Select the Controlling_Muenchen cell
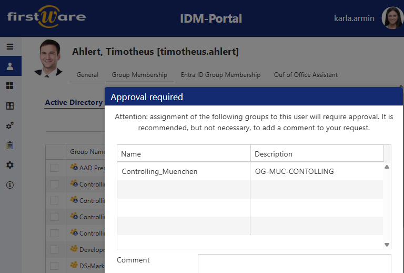 point(184,171)
